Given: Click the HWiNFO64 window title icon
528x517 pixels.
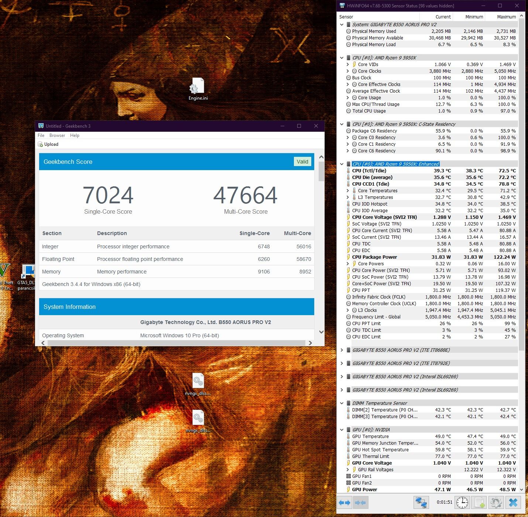Looking at the screenshot, I should (342, 6).
